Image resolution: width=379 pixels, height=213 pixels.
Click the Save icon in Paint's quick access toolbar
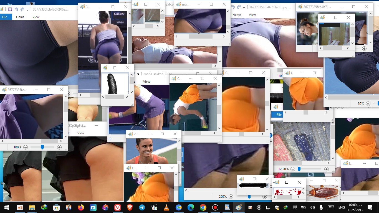tap(10, 9)
